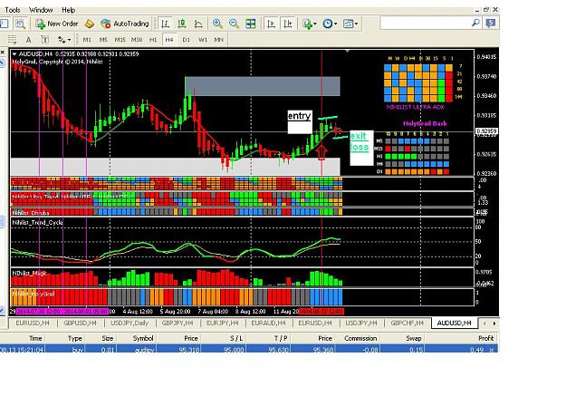Switch to GBPCHF,H4 chart tab

(x=408, y=323)
